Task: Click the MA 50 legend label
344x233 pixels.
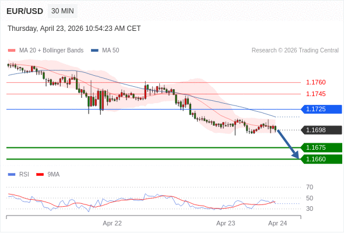Action: [x=111, y=51]
